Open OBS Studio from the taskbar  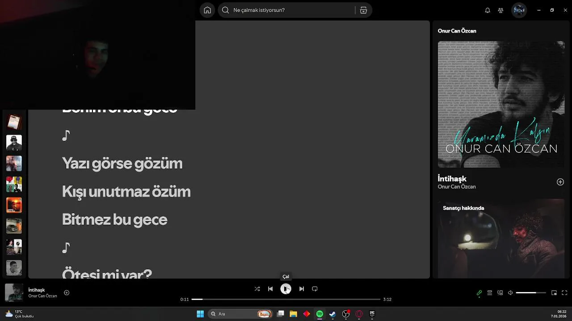tap(346, 314)
